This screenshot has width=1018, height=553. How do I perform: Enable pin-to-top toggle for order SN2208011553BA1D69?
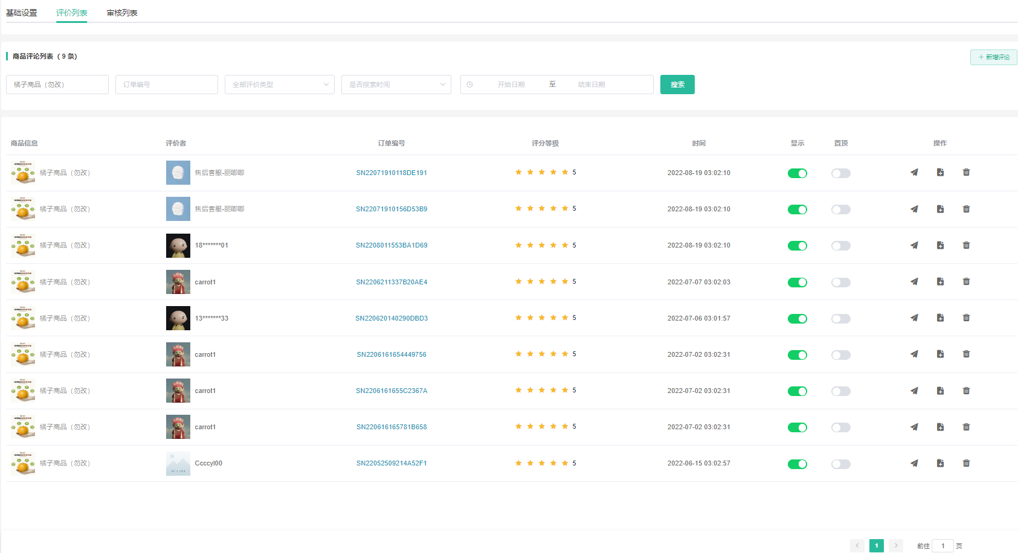coord(840,246)
